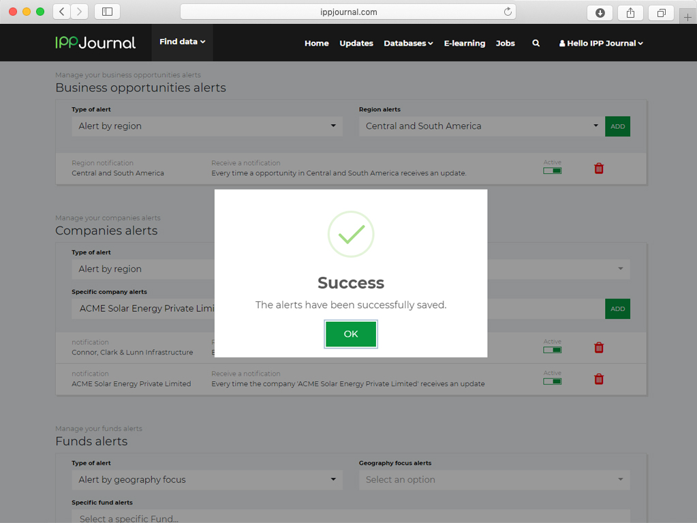Image resolution: width=697 pixels, height=523 pixels.
Task: Open the Databases menu
Action: pos(408,43)
